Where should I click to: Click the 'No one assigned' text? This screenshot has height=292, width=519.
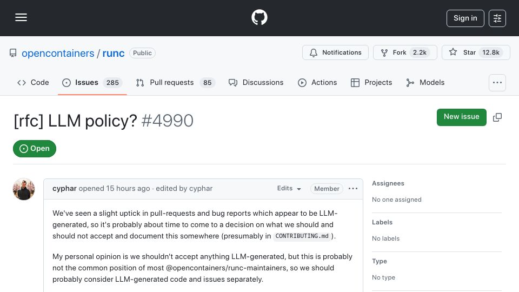[x=396, y=200]
